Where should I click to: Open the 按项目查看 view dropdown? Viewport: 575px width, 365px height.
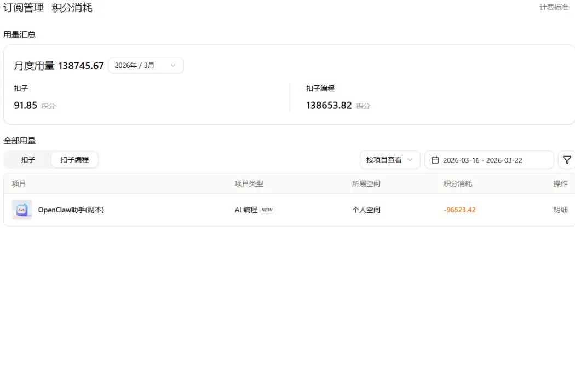coord(390,160)
